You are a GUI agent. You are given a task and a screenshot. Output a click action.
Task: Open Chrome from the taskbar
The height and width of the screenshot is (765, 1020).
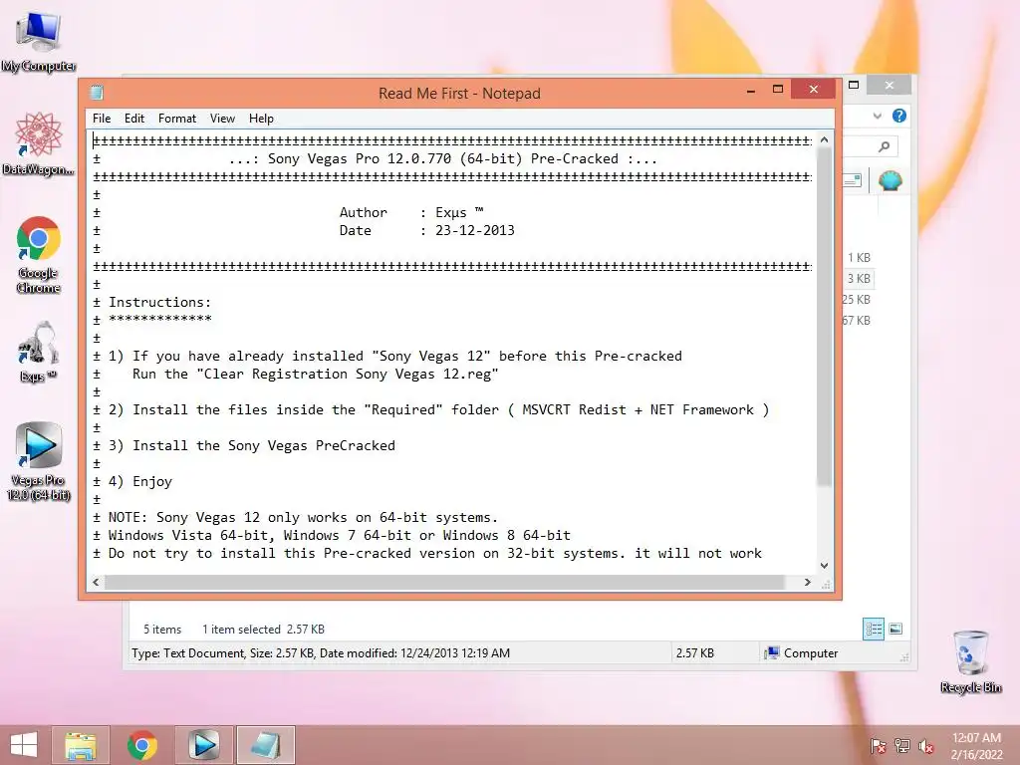[x=141, y=745]
